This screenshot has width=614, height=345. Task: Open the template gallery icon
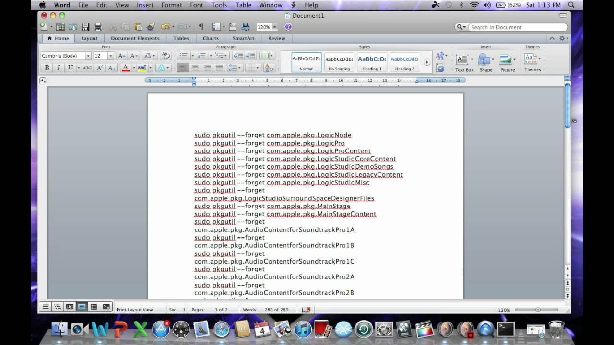coord(60,27)
